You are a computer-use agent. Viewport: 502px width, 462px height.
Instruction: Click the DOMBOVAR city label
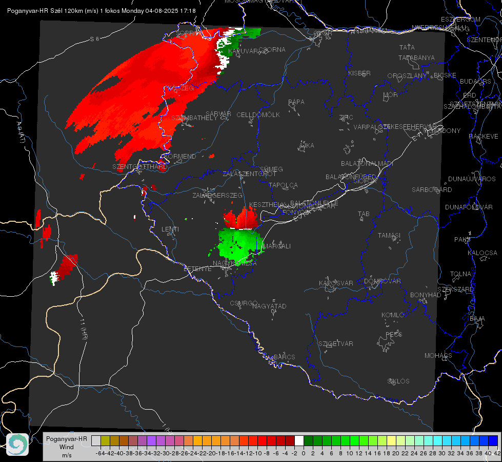382,281
